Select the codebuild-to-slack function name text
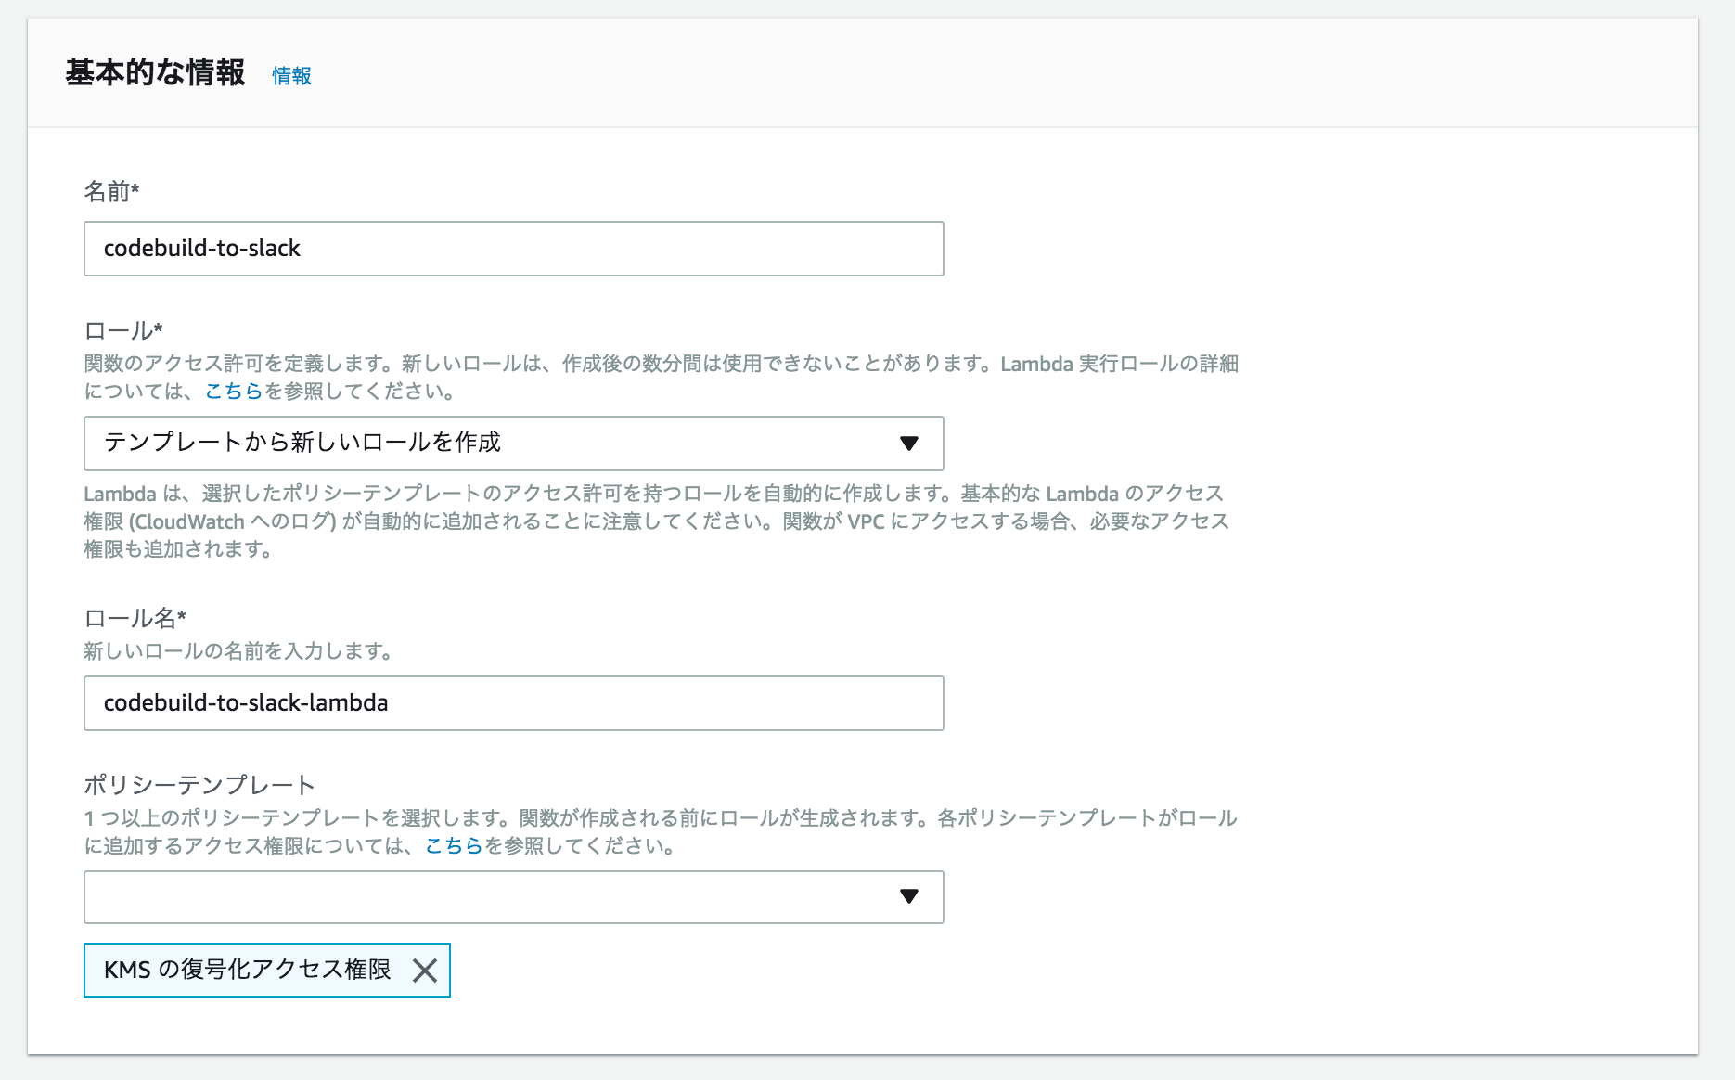This screenshot has width=1735, height=1080. (202, 248)
